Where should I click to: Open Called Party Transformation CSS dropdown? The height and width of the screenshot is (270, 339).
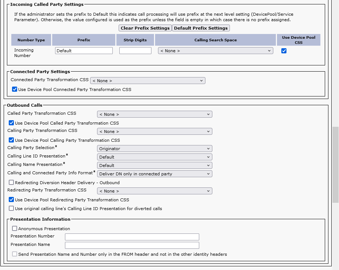tap(155, 114)
